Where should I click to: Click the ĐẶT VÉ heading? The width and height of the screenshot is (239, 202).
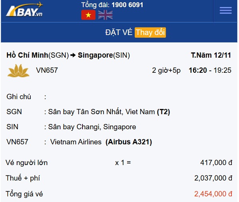point(119,32)
